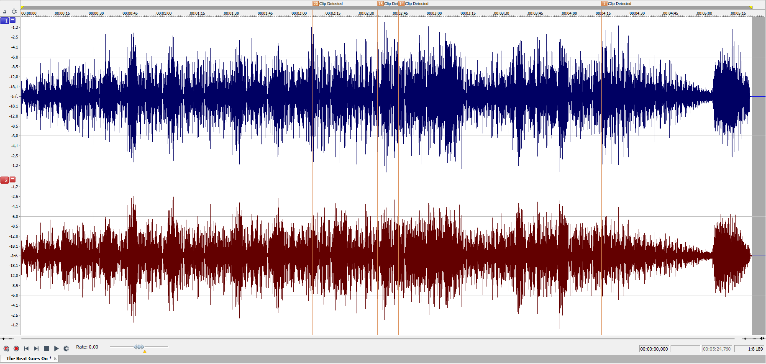The image size is (766, 364).
Task: Click the top '-6,0' level label of channel 1
Action: (15, 57)
